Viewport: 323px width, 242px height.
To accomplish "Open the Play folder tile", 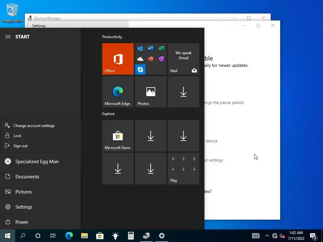I will [x=184, y=169].
